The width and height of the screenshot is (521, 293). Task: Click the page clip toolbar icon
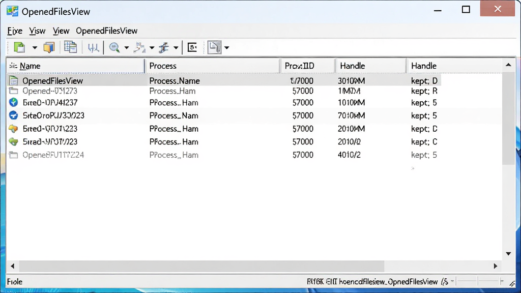pyautogui.click(x=214, y=47)
